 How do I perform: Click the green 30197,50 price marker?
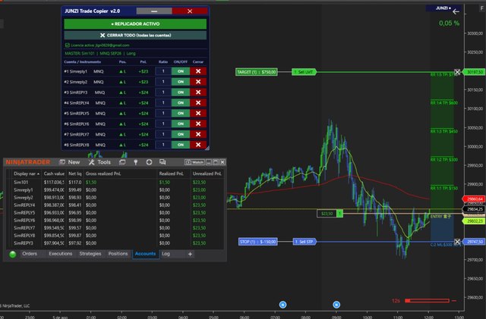pos(474,72)
